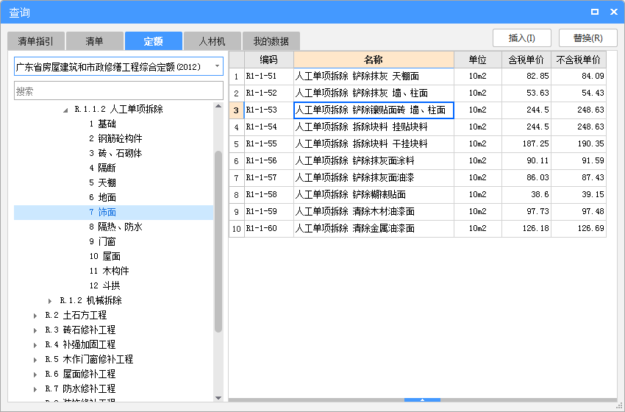Screen dimensions: 625x412
Task: Select tree item 9 门窗
Action: (102, 242)
